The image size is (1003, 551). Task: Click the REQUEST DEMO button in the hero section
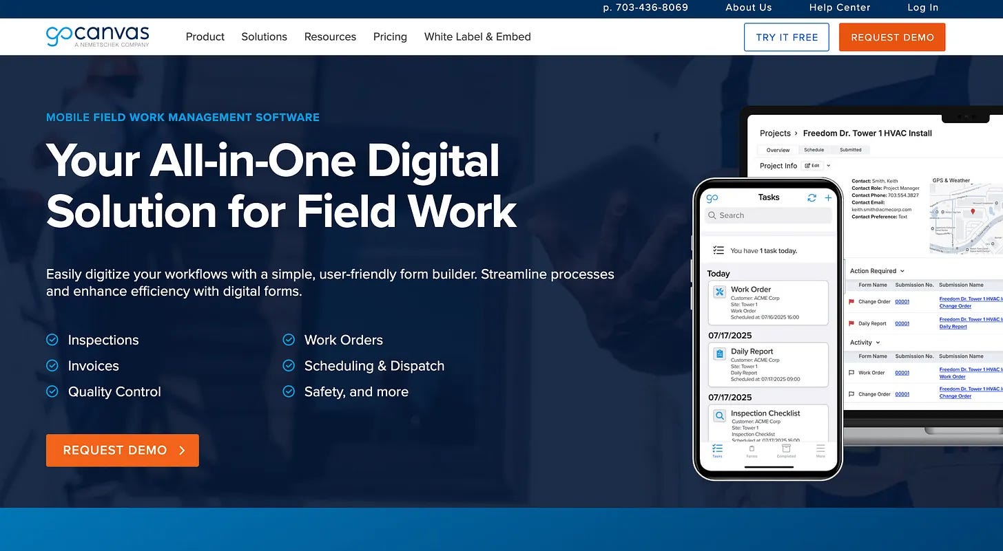123,451
